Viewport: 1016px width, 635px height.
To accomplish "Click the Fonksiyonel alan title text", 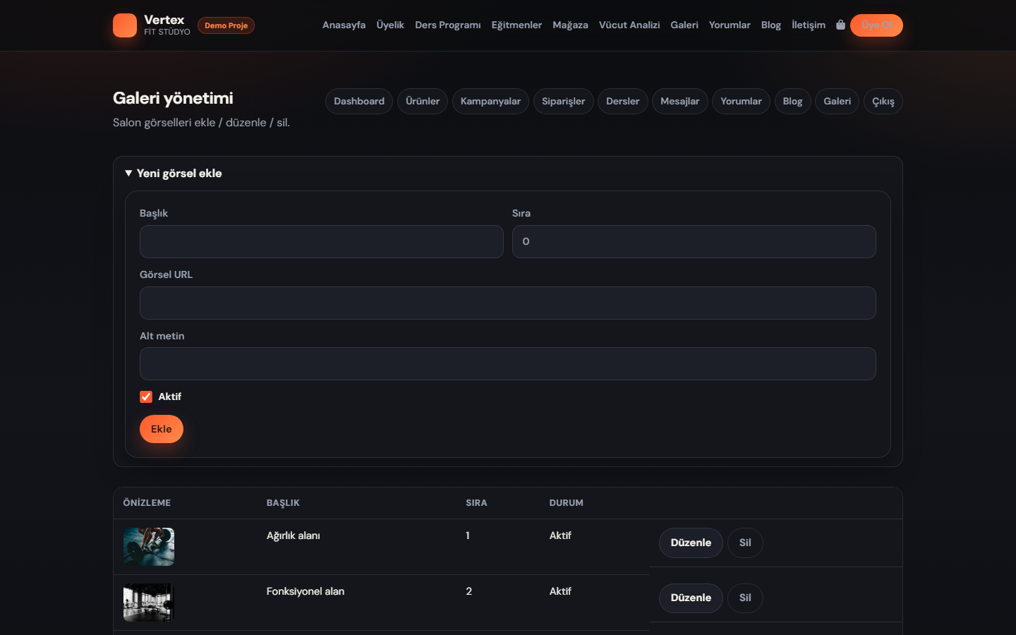I will coord(306,591).
